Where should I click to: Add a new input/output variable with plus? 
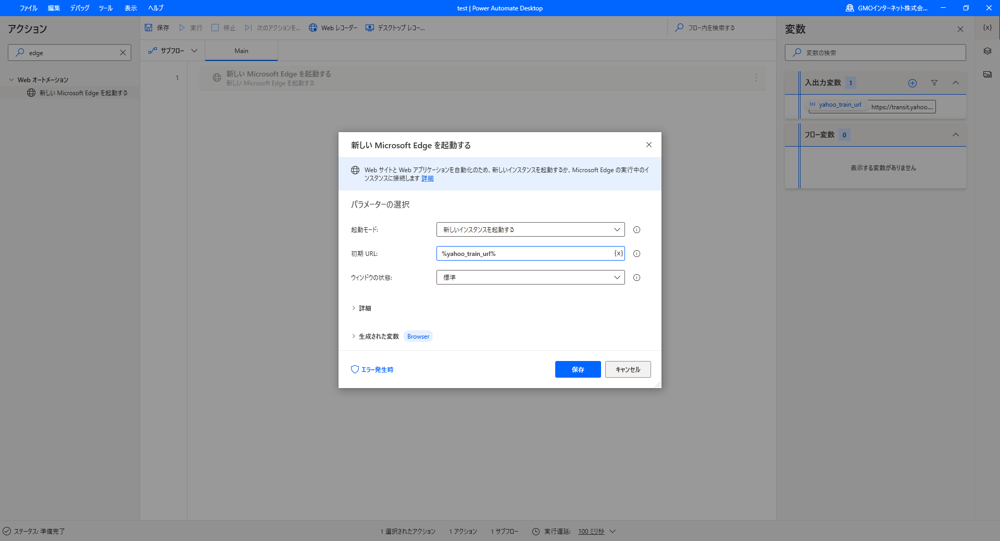913,83
